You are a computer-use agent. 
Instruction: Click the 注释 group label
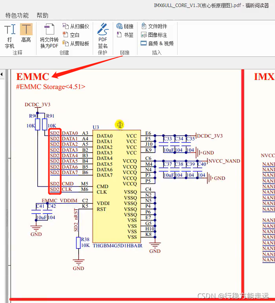[x=17, y=53]
